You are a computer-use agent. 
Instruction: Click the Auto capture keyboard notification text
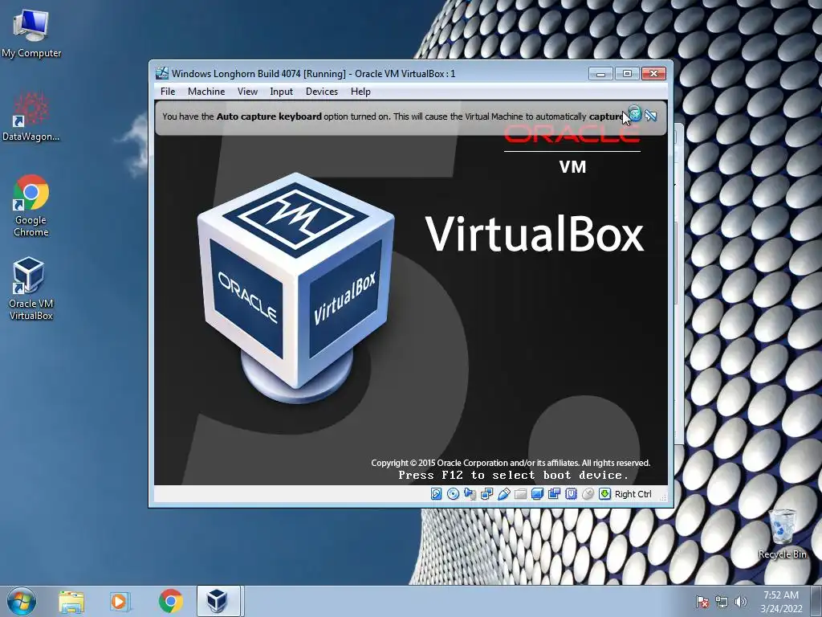pyautogui.click(x=393, y=116)
